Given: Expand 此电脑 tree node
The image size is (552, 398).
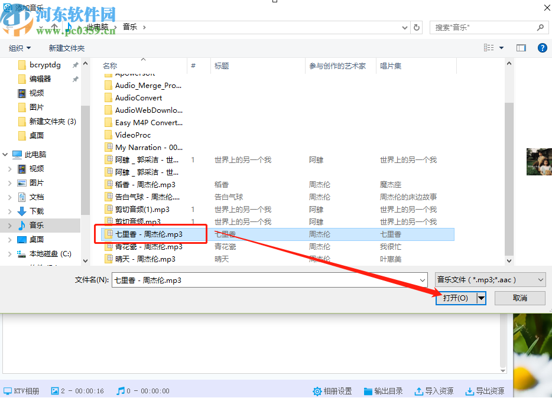Looking at the screenshot, I should (5, 154).
